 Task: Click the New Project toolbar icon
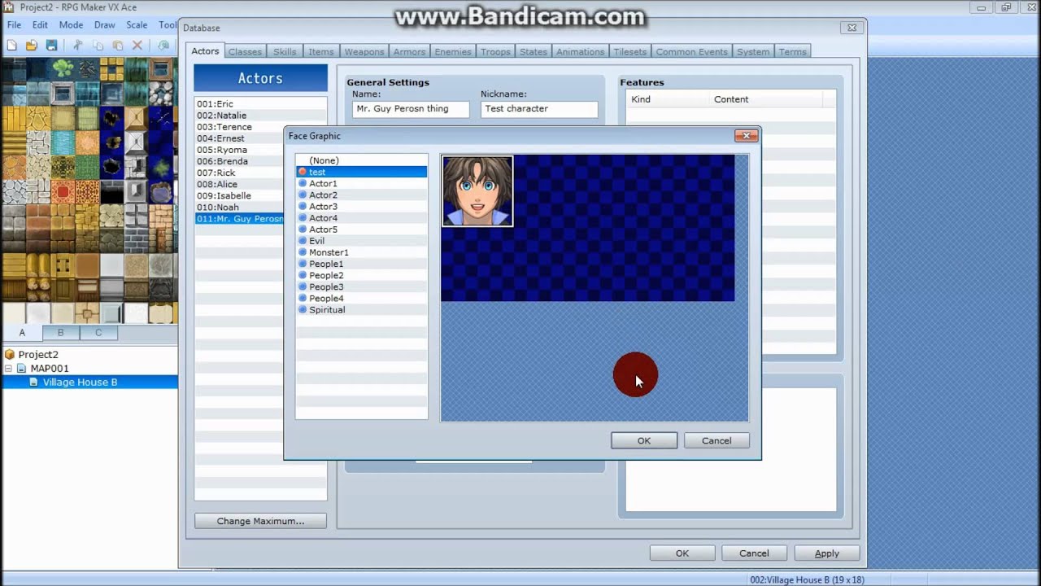click(12, 46)
